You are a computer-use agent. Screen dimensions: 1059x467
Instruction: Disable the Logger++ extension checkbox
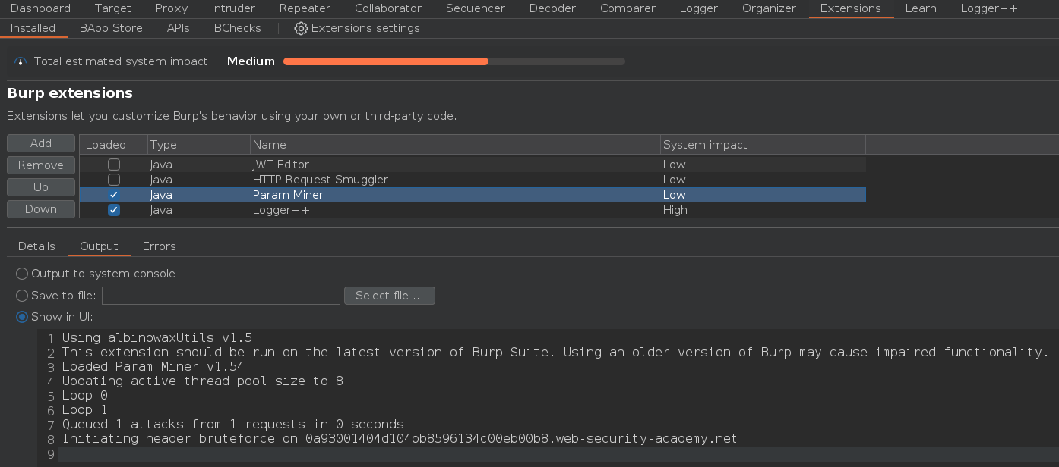(x=114, y=210)
